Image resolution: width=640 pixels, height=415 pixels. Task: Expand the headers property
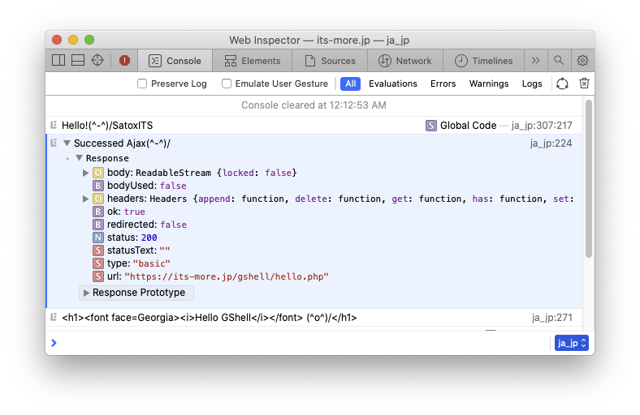(x=86, y=199)
